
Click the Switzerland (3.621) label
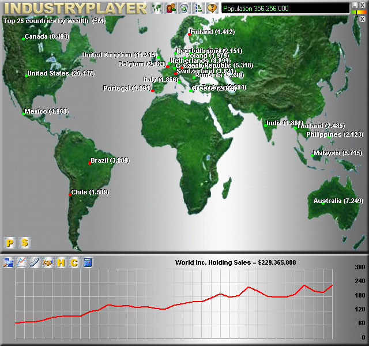pyautogui.click(x=206, y=70)
